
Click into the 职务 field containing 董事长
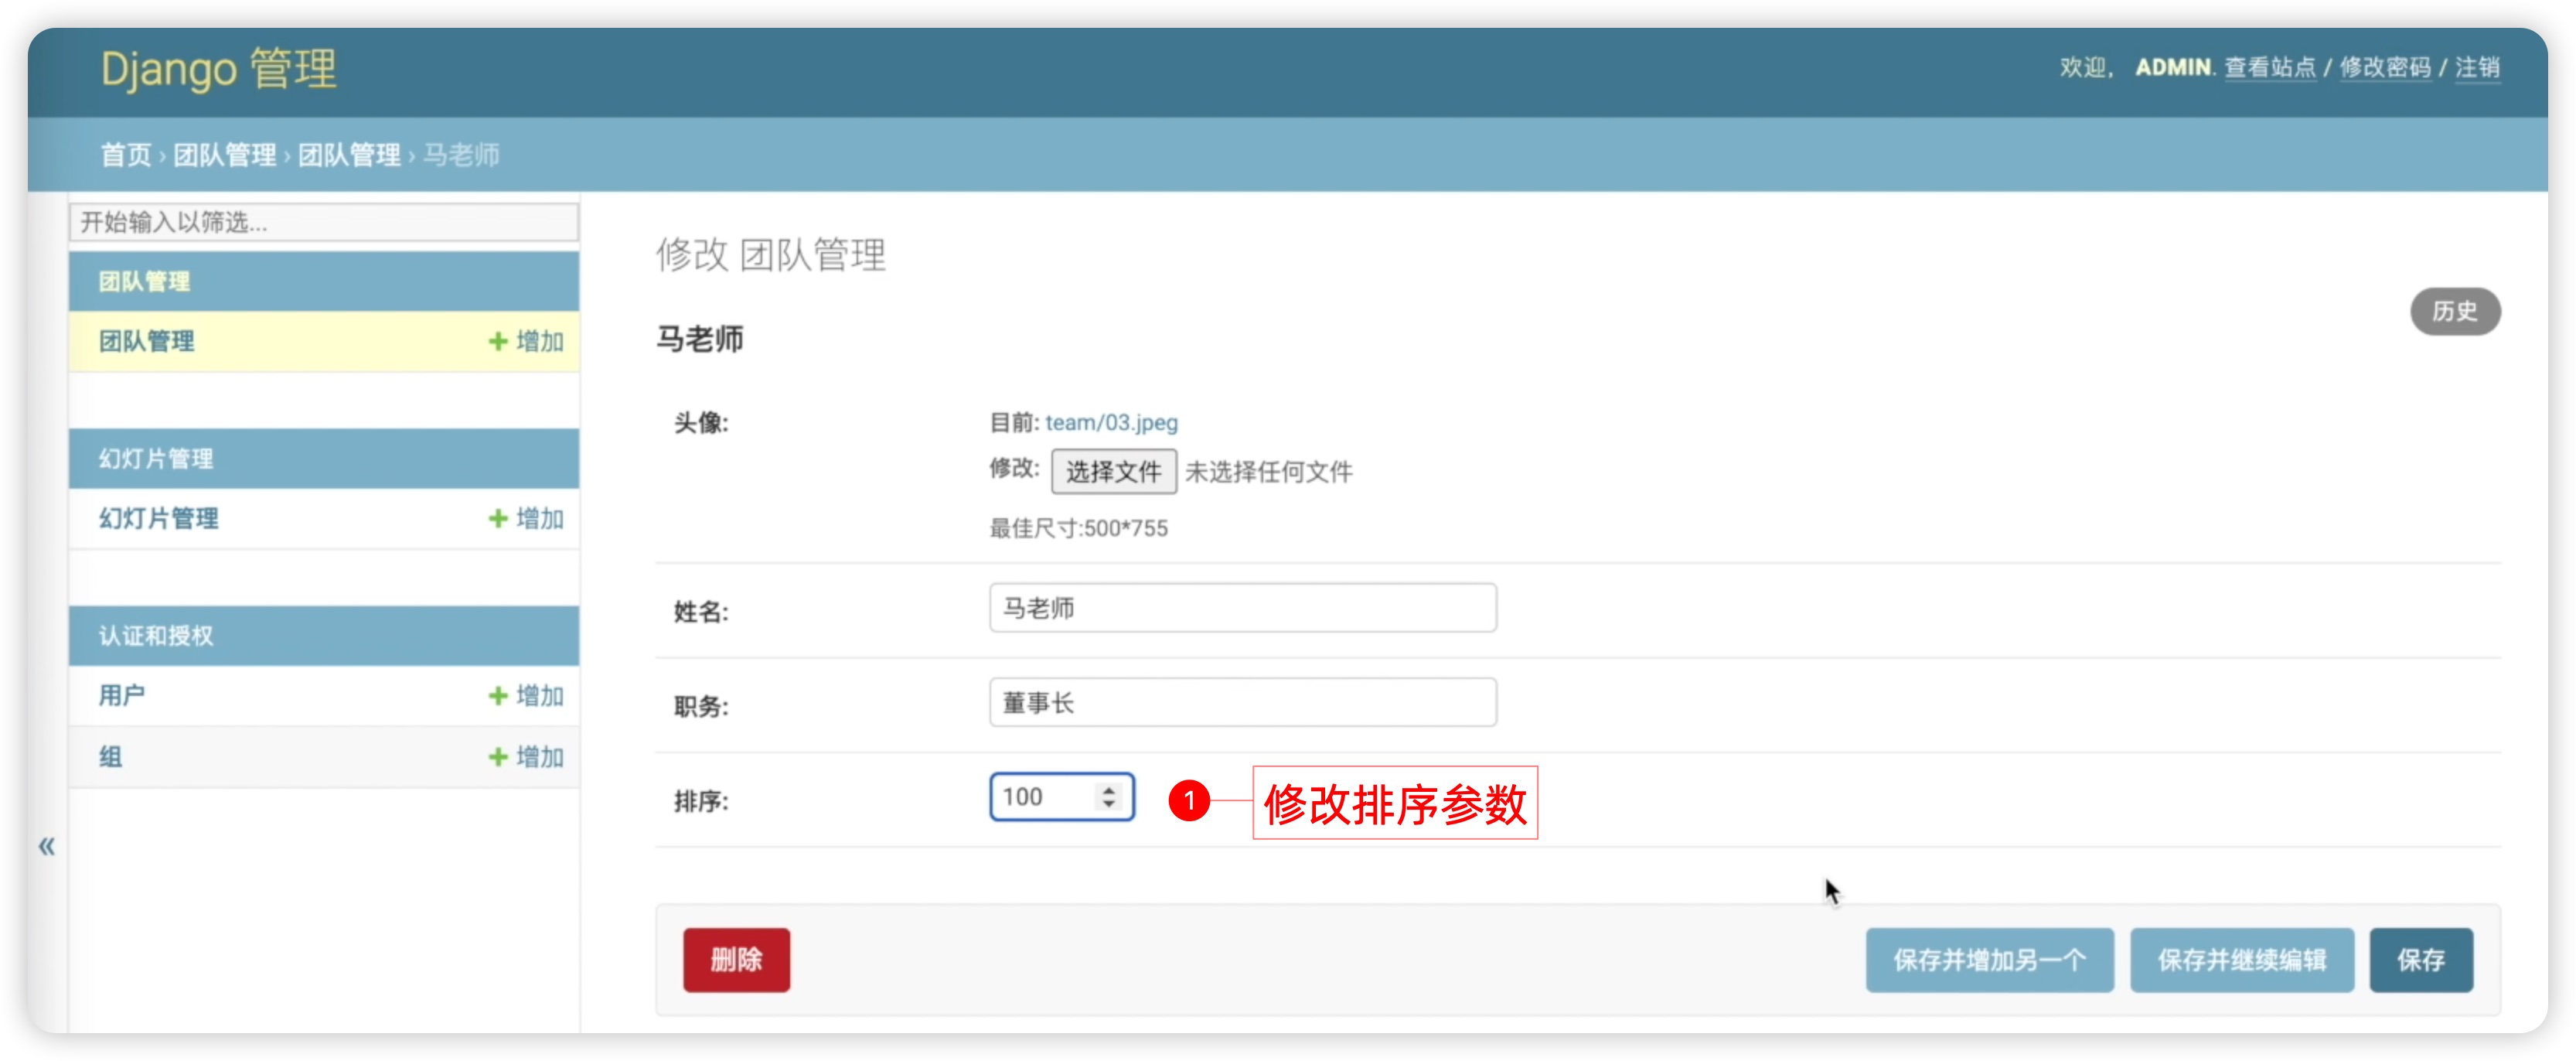coord(1242,702)
